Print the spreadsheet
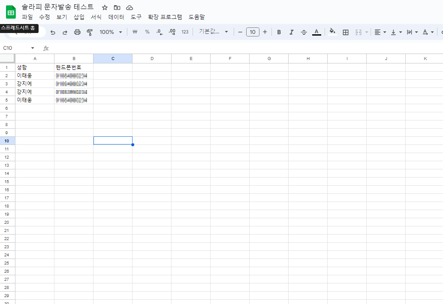443x304 pixels. tap(77, 32)
